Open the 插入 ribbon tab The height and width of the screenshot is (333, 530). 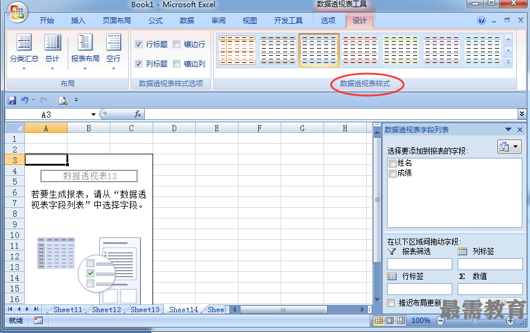click(78, 21)
